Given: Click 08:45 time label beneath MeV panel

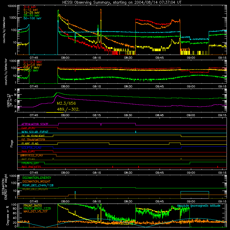Looking at the screenshot, I should pyautogui.click(x=160, y=87).
